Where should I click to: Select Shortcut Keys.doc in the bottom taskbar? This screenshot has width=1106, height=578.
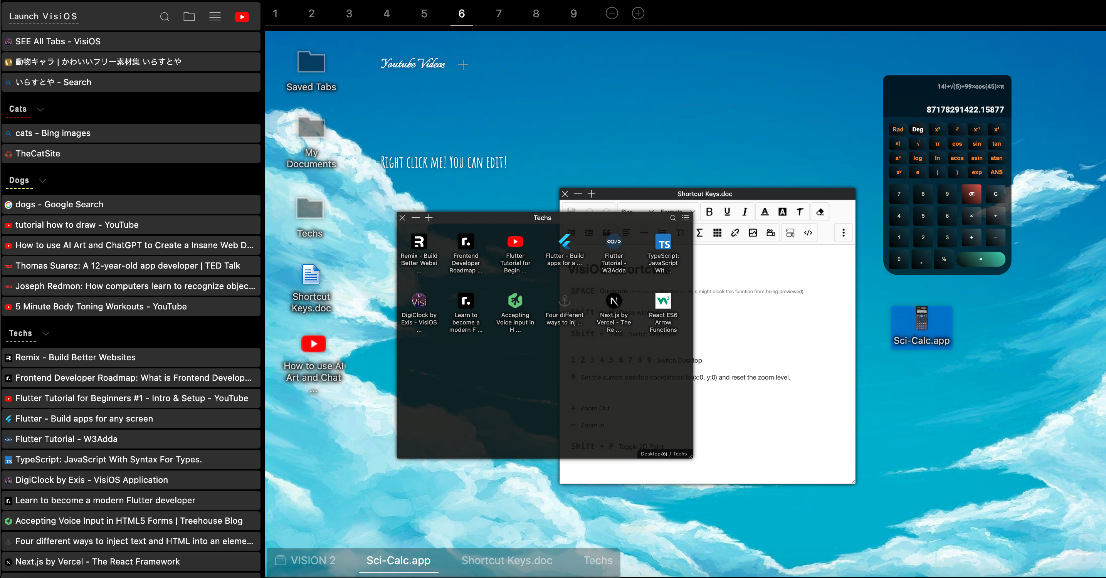pos(507,560)
